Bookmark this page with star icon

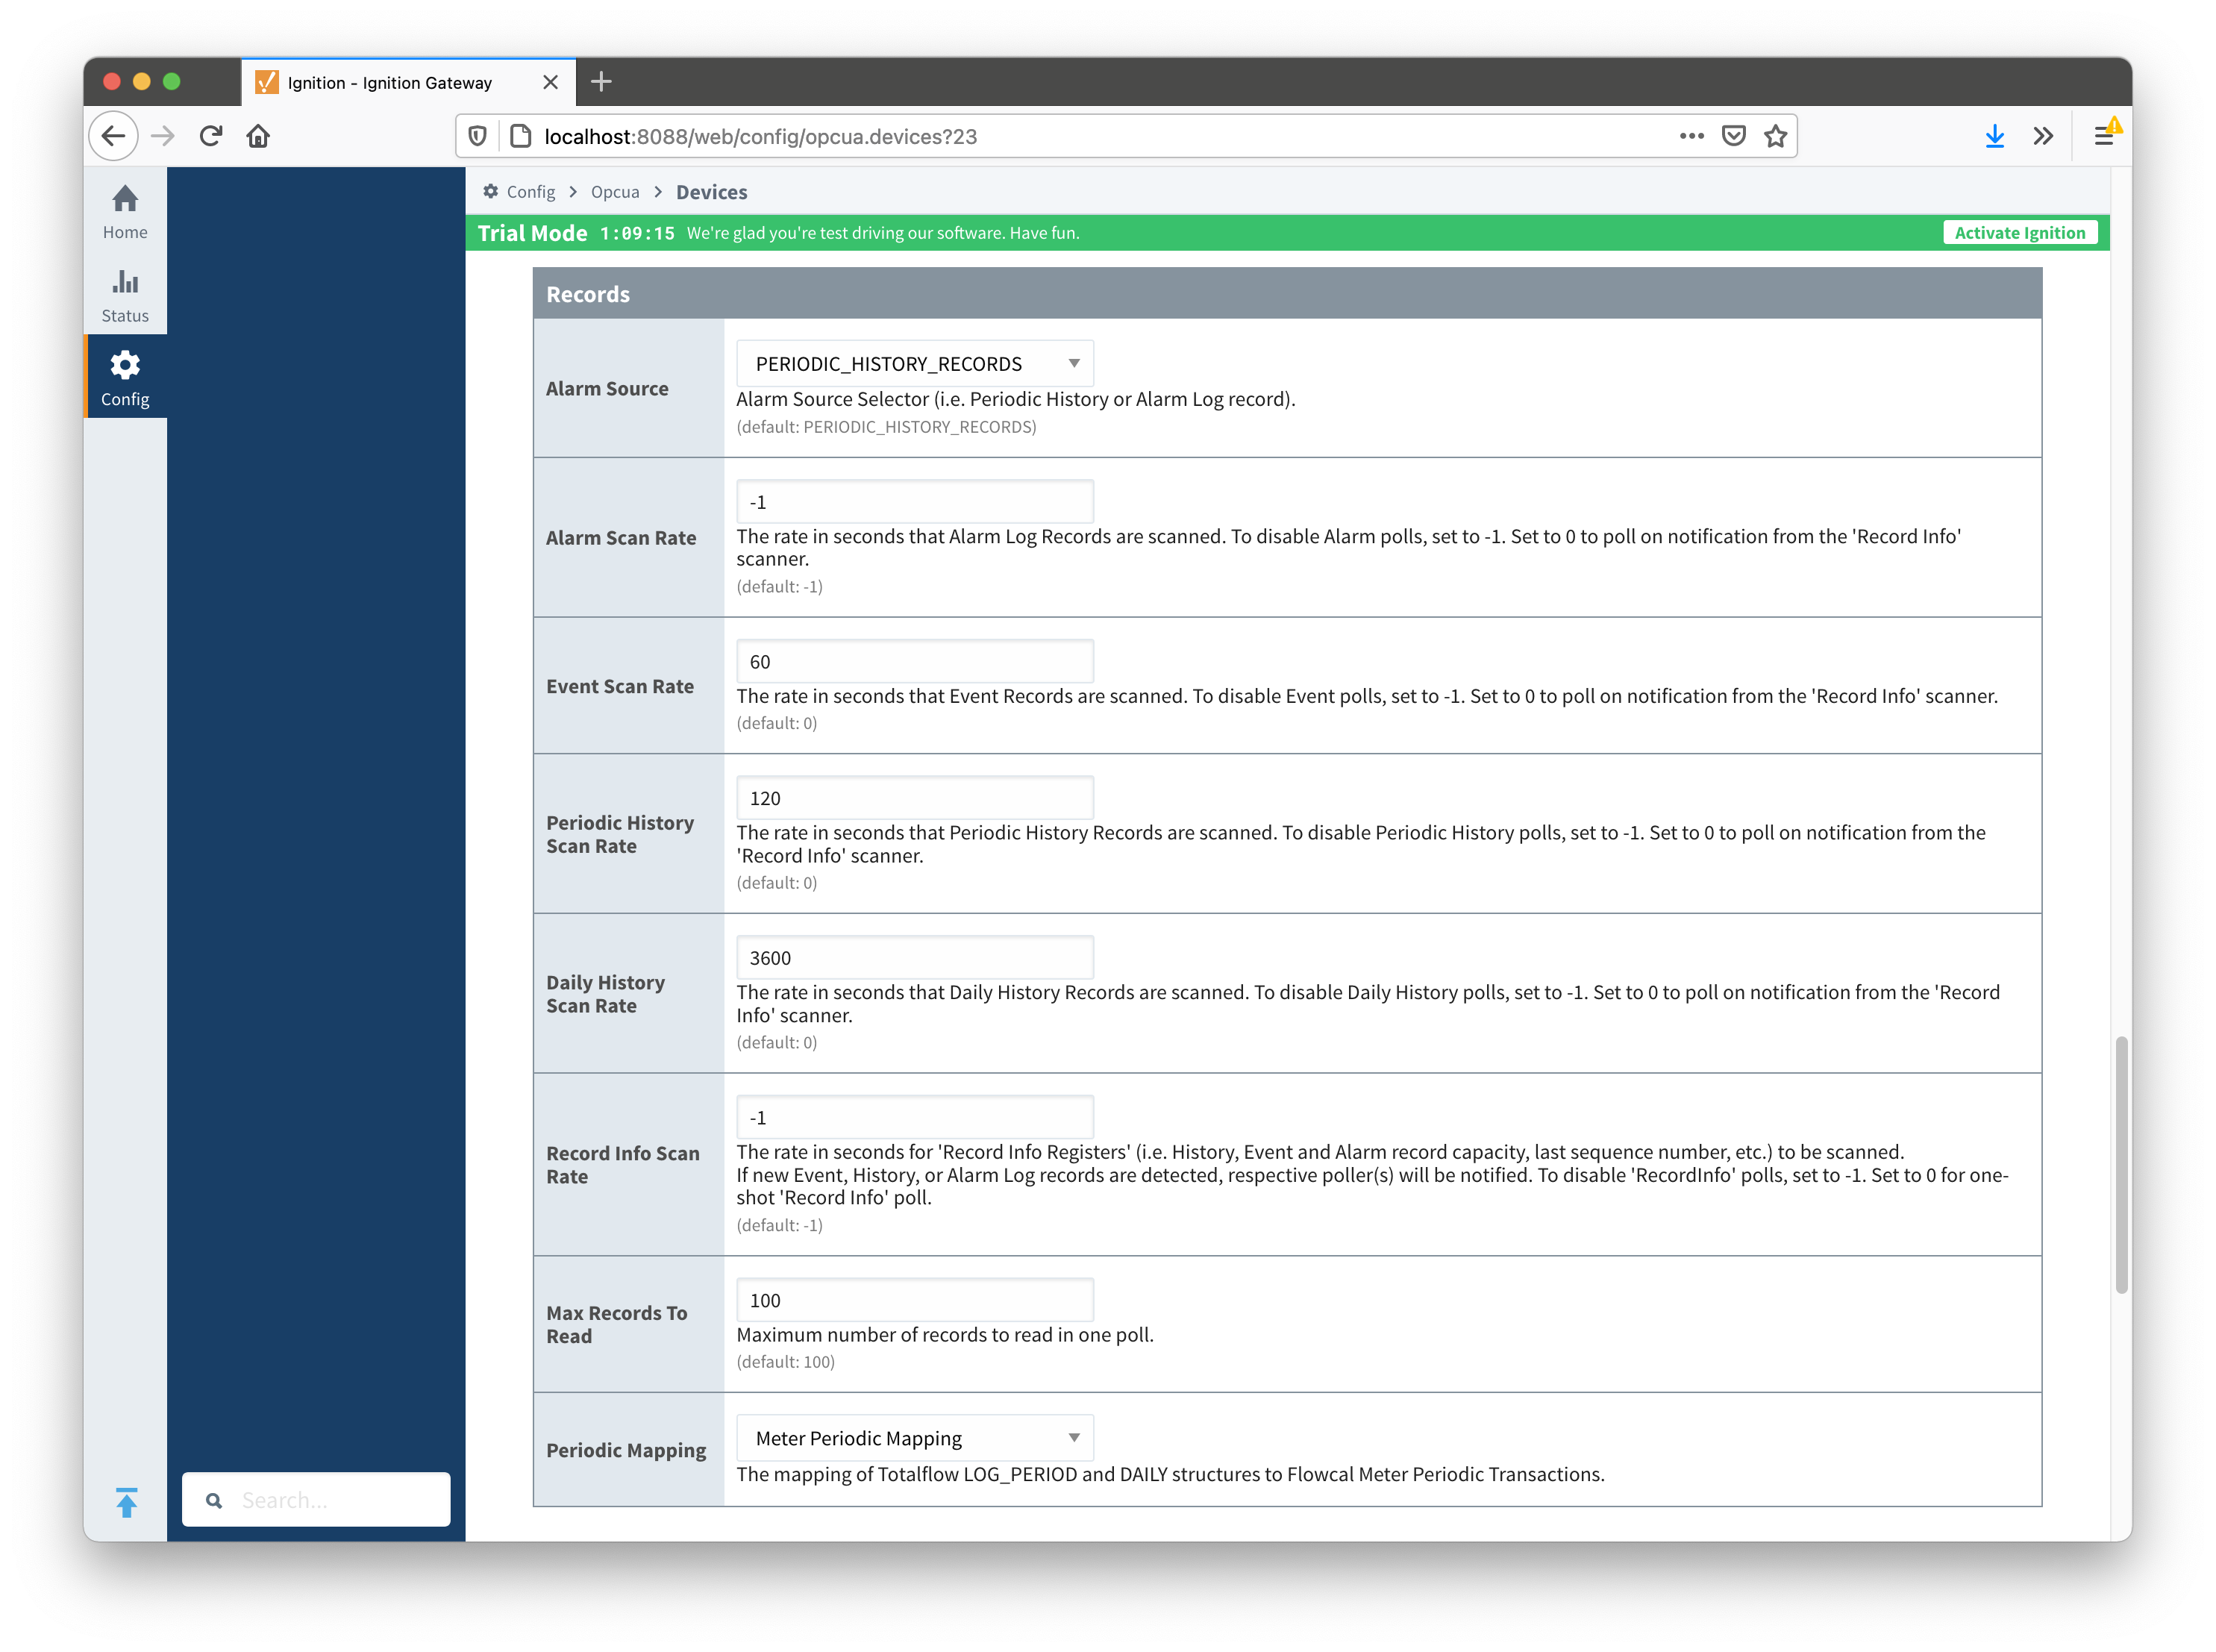point(1775,136)
